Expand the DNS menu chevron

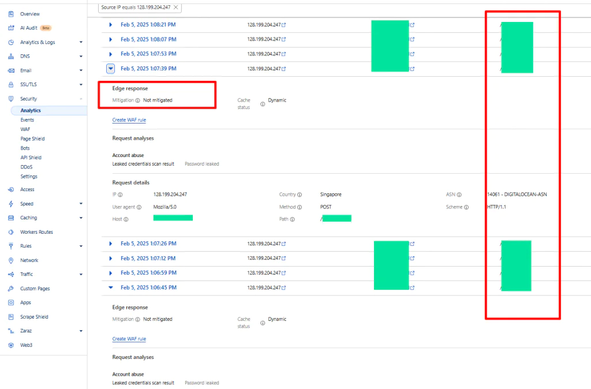[81, 56]
